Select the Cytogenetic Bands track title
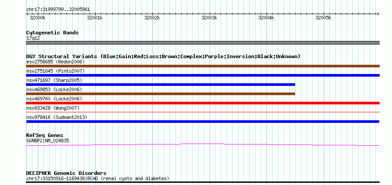This screenshot has height=185, width=392. (52, 33)
